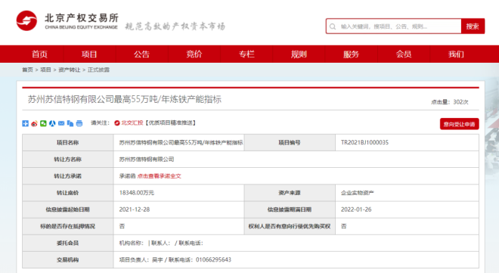Share to WeChat via green icon
Screen dimensions: 499x273
click(43, 123)
